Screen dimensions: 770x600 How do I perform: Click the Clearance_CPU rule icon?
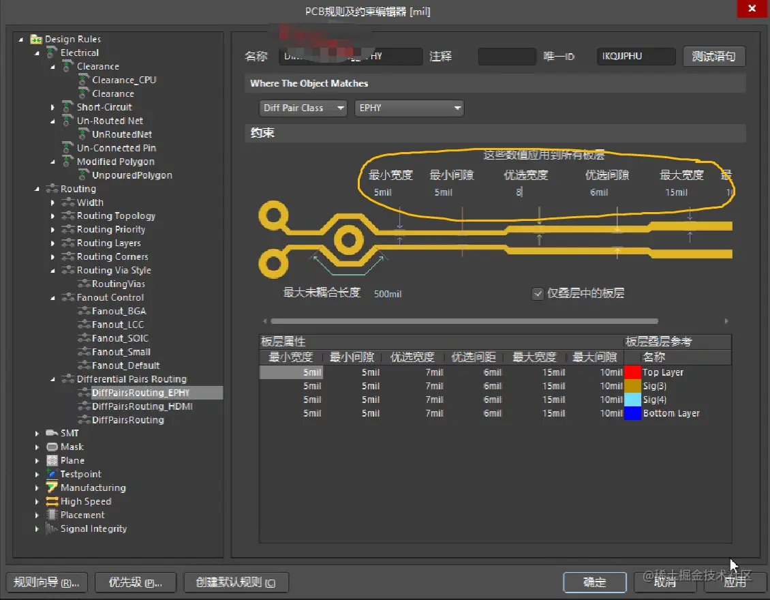[x=84, y=80]
